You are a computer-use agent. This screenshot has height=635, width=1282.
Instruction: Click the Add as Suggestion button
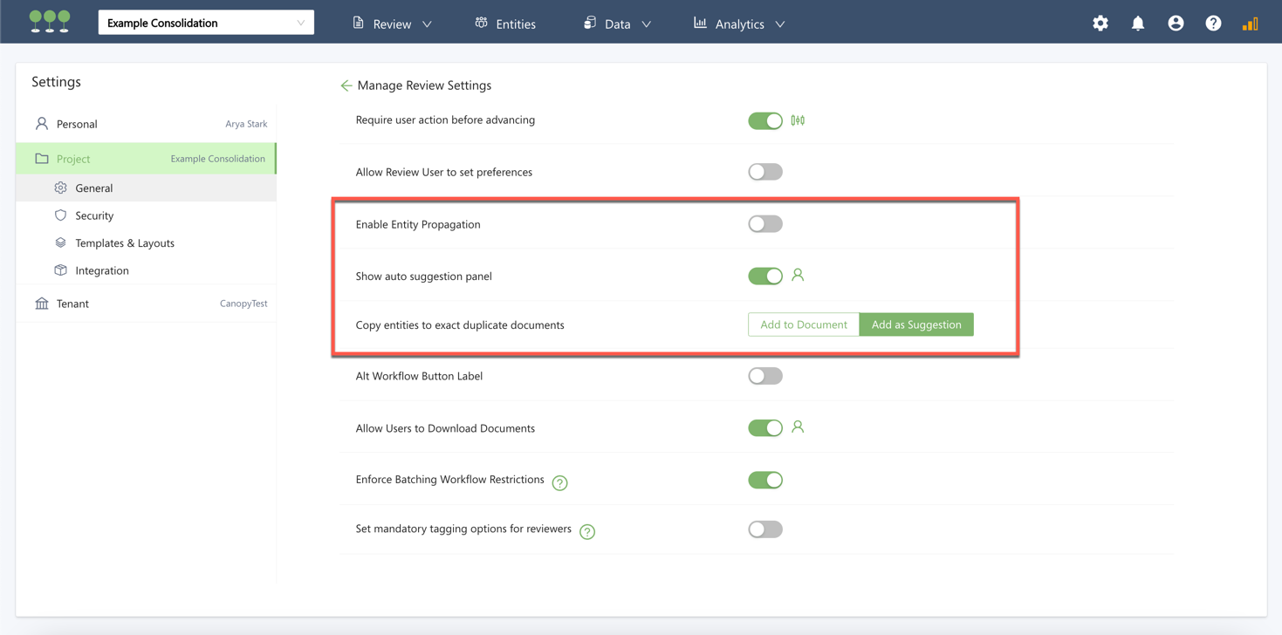pyautogui.click(x=916, y=324)
